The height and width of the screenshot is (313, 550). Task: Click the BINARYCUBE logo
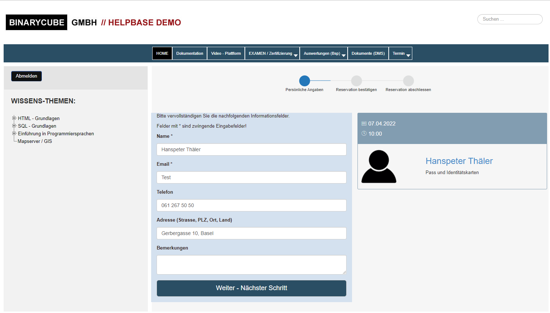36,22
